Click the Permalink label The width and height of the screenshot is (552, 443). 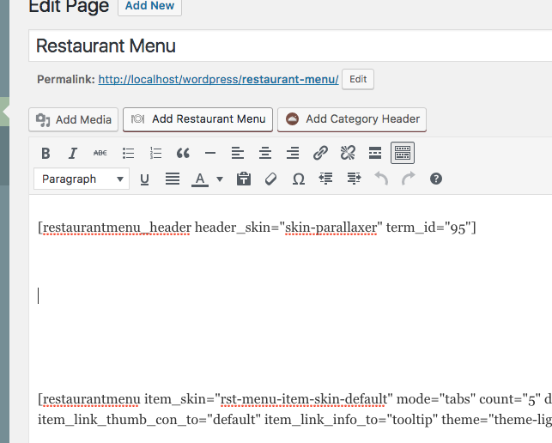tap(66, 80)
